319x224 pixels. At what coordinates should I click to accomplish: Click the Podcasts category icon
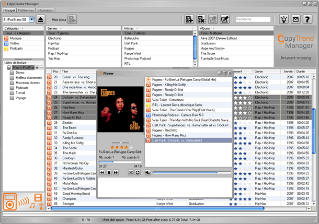pyautogui.click(x=6, y=49)
